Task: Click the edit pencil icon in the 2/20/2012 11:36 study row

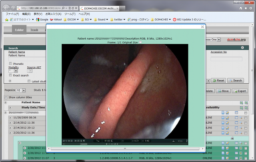Action: coord(227,133)
